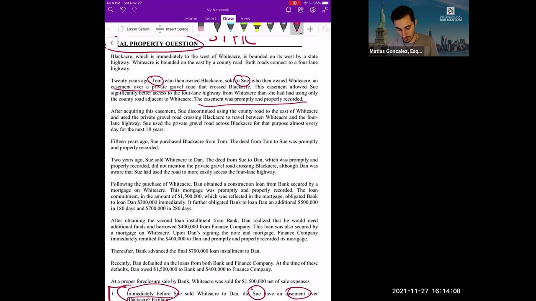
Task: Tap the Wi-Fi status icon
Action: 305,3
